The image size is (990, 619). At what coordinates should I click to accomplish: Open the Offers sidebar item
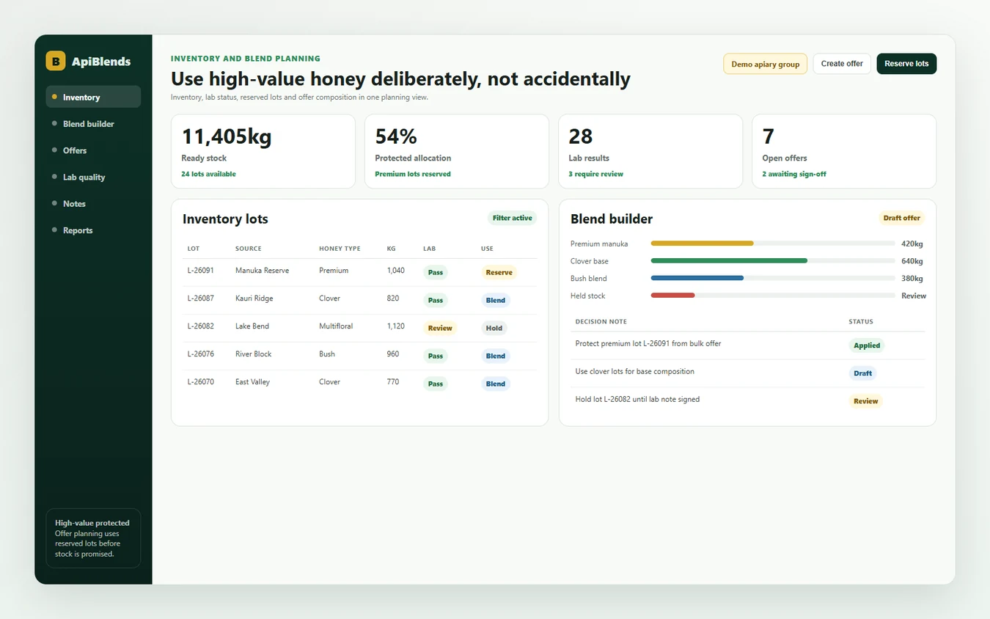93,150
